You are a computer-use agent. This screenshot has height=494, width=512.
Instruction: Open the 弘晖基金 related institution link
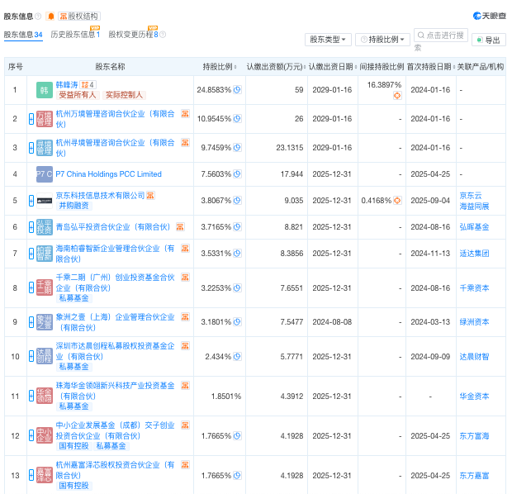point(474,226)
